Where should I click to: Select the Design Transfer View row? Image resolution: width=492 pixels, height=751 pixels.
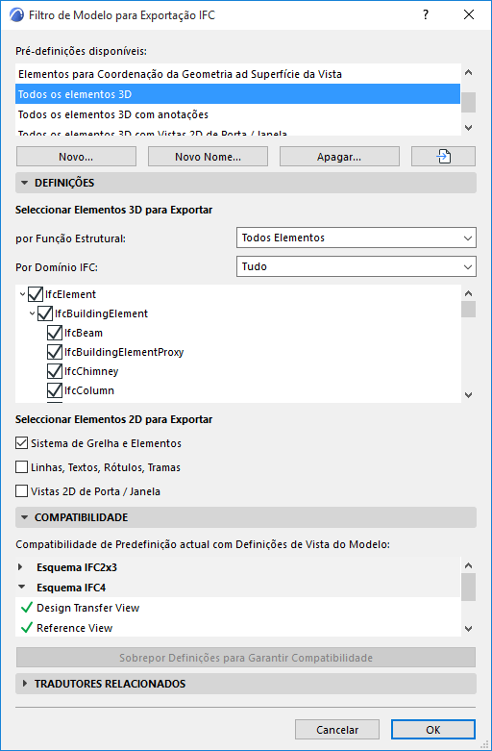point(238,608)
